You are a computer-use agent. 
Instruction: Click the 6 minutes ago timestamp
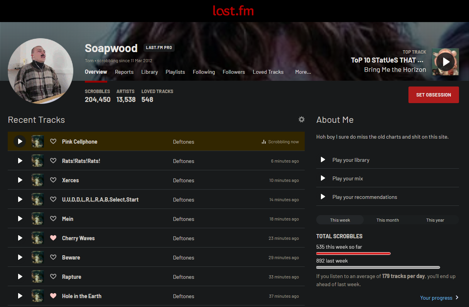click(285, 161)
